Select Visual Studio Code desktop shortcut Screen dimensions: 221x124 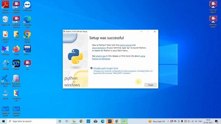[6, 81]
